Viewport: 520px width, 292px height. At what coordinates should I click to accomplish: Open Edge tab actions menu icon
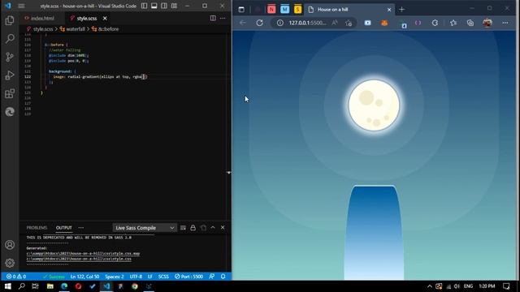point(241,10)
